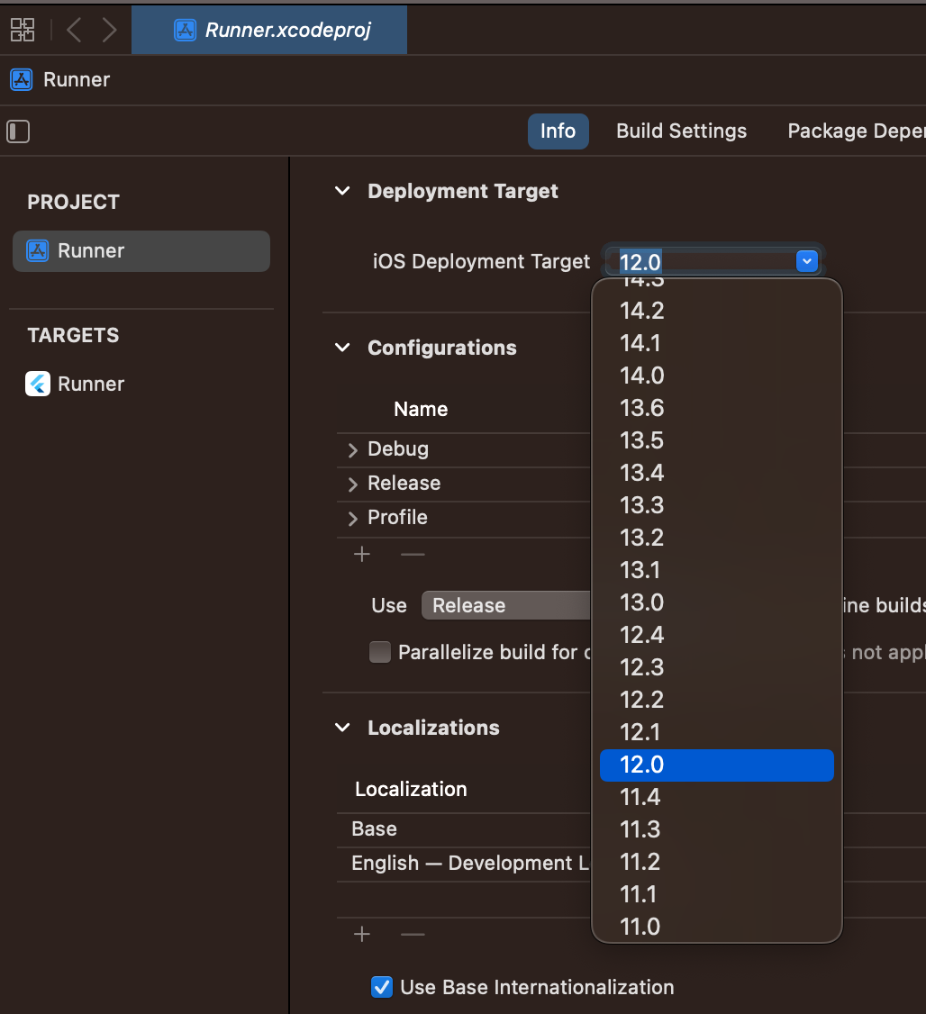Select 12.3 as deployment target
The height and width of the screenshot is (1014, 926).
pyautogui.click(x=716, y=667)
